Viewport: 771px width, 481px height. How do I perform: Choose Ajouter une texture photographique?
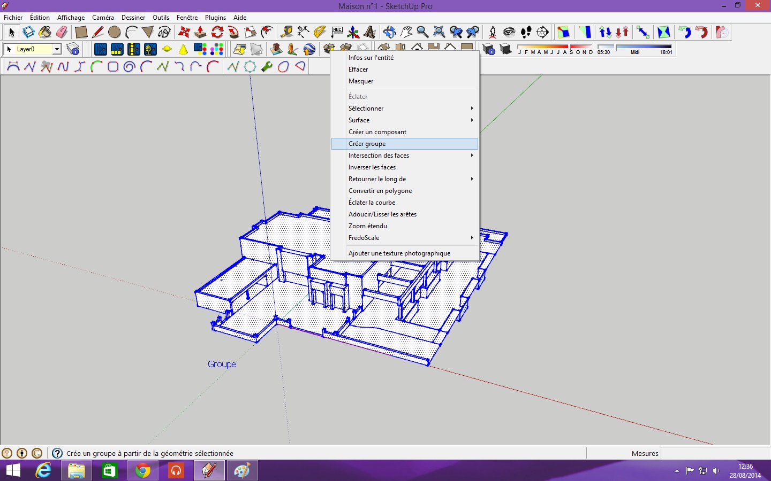coord(405,253)
